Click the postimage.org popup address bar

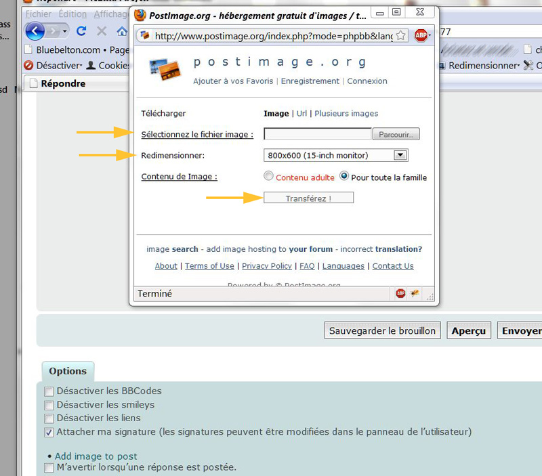tap(273, 36)
